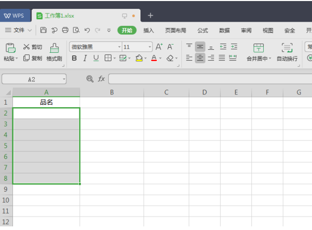Image resolution: width=312 pixels, height=230 pixels.
Task: Center text horizontally
Action: pyautogui.click(x=200, y=58)
